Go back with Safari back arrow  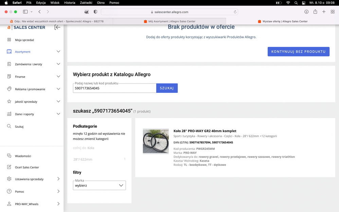pos(39,12)
